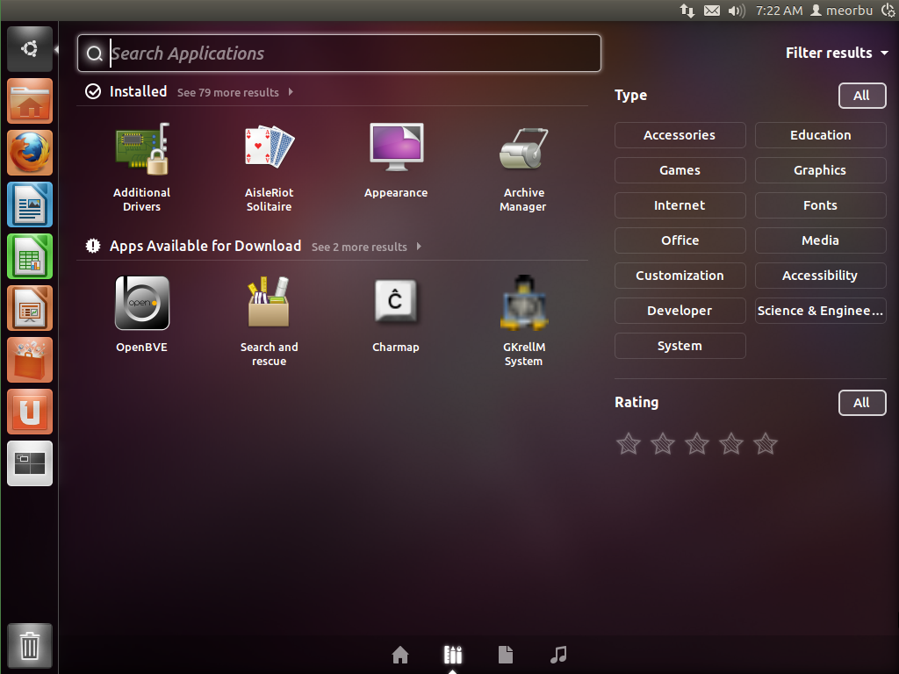
Task: Click inside the Search Applications field
Action: [x=338, y=54]
